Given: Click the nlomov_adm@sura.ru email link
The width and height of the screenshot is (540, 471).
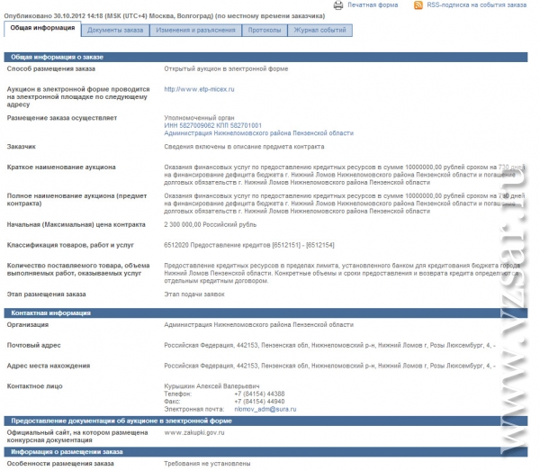Looking at the screenshot, I should [x=265, y=410].
